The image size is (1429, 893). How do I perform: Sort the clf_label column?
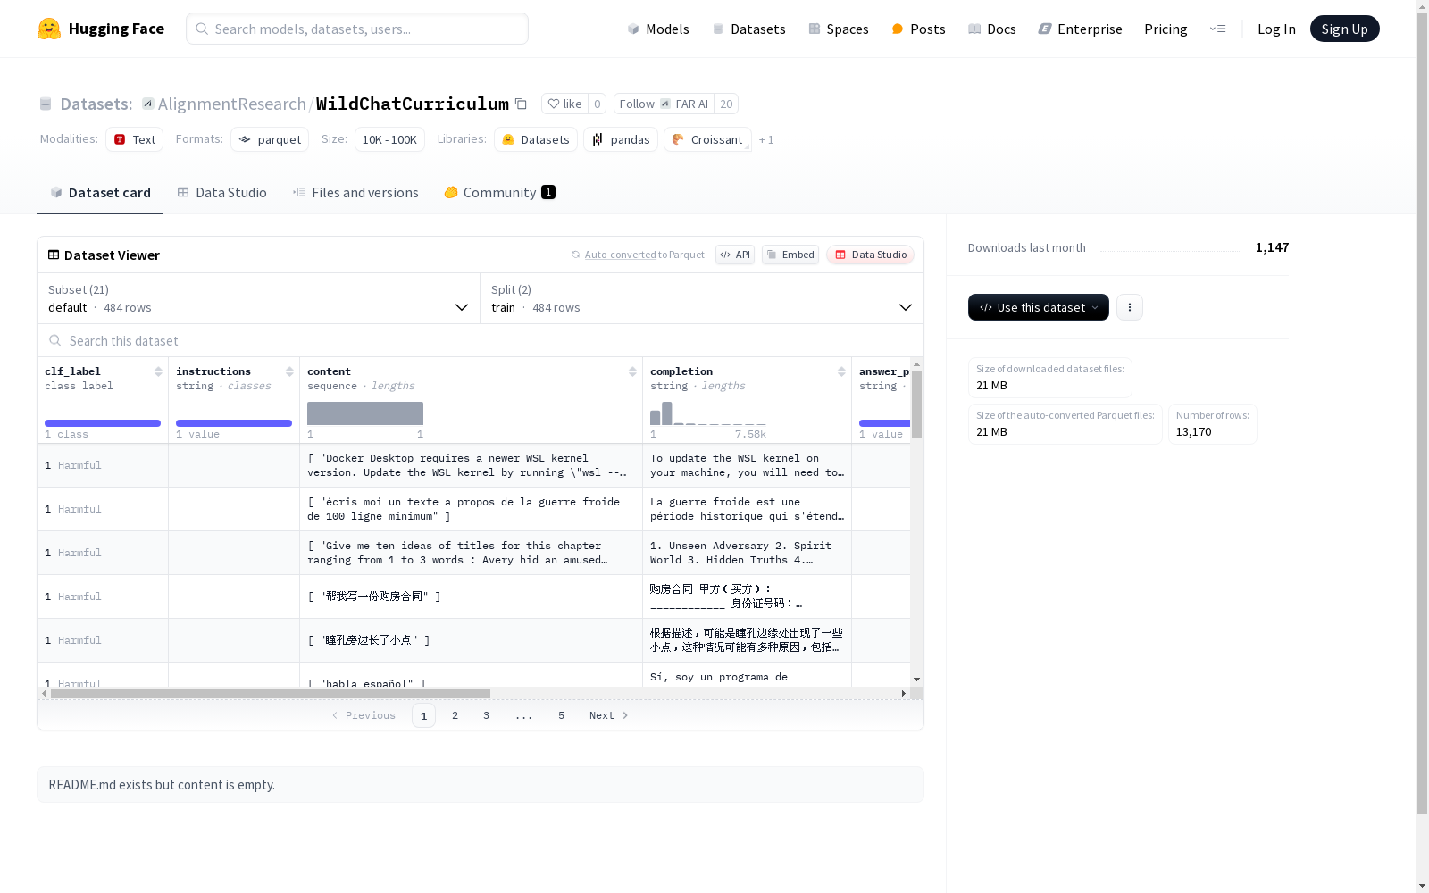click(158, 371)
